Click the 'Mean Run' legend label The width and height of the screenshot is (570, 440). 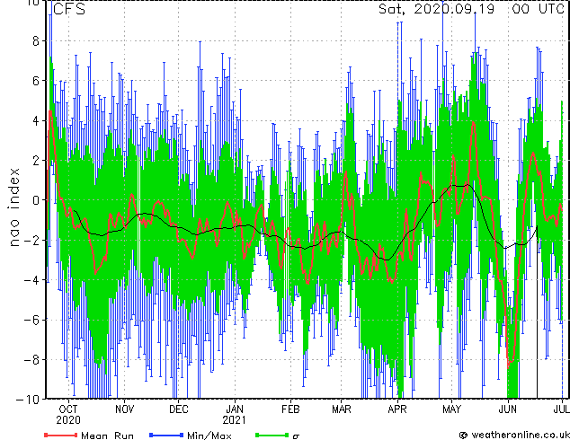click(108, 436)
